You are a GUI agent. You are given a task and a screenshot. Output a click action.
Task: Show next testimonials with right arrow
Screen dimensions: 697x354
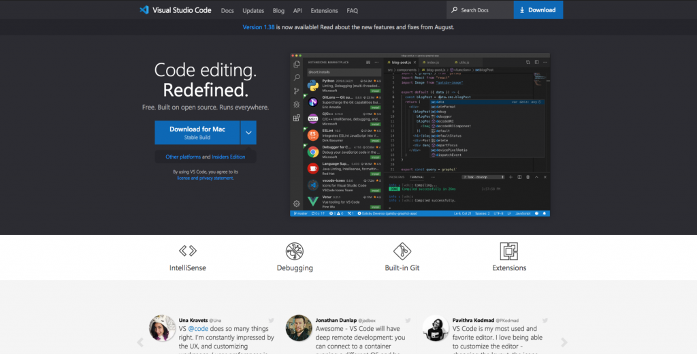click(564, 342)
